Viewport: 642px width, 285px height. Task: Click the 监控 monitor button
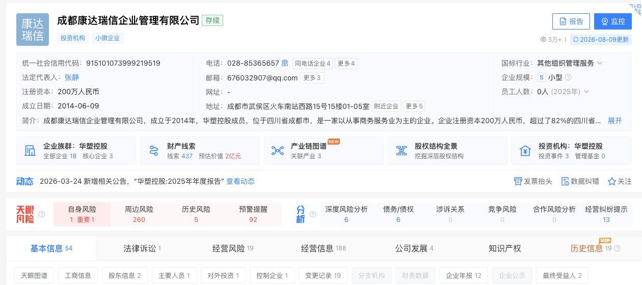coord(613,21)
